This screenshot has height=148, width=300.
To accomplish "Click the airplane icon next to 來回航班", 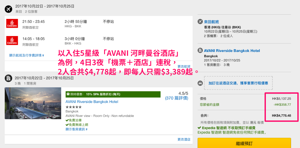I will [x=200, y=22].
